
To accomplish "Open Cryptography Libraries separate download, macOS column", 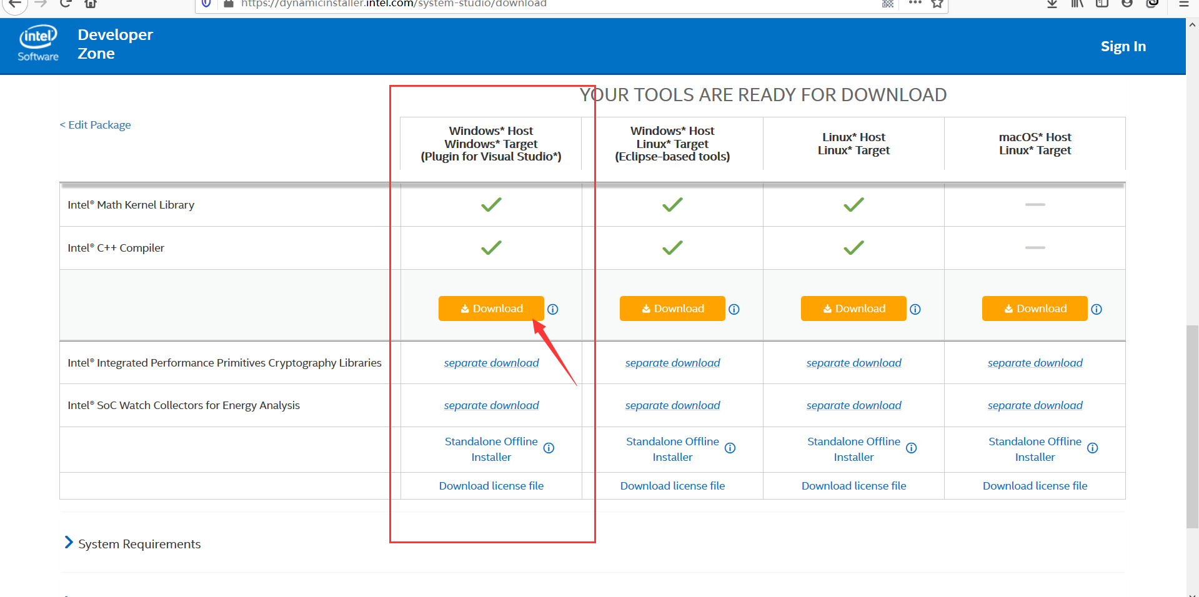I will coord(1035,363).
